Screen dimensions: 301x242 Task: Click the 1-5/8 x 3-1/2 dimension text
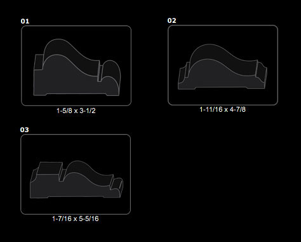pos(76,111)
